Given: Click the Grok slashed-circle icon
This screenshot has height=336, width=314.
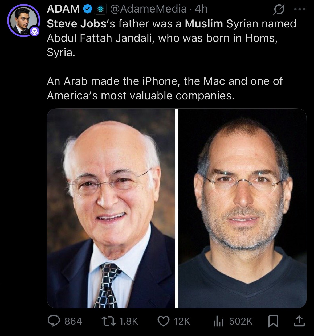Looking at the screenshot, I should 279,9.
